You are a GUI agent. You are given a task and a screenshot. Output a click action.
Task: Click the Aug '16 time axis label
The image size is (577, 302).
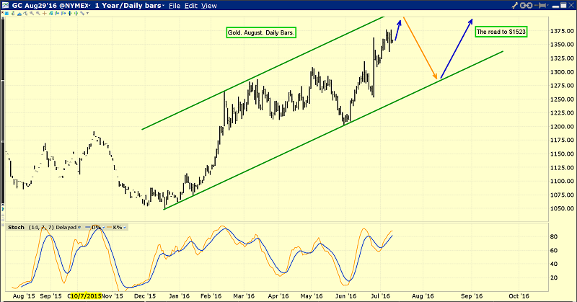click(x=423, y=296)
